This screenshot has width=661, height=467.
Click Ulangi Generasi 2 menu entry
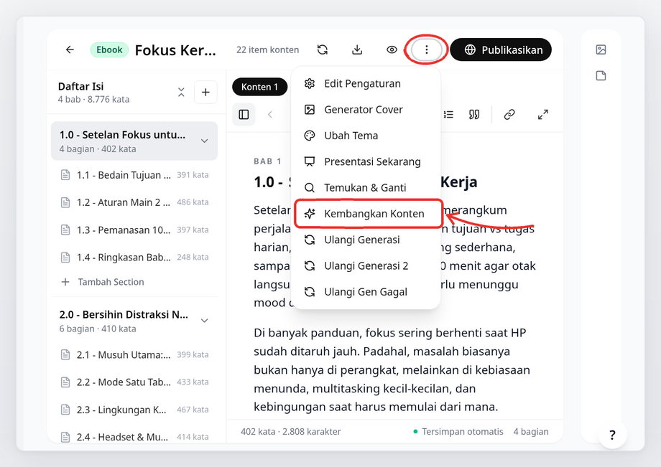pos(366,266)
